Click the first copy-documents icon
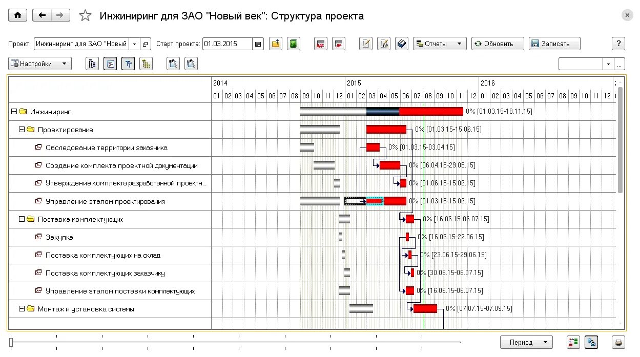This screenshot has width=640, height=357. 173,64
